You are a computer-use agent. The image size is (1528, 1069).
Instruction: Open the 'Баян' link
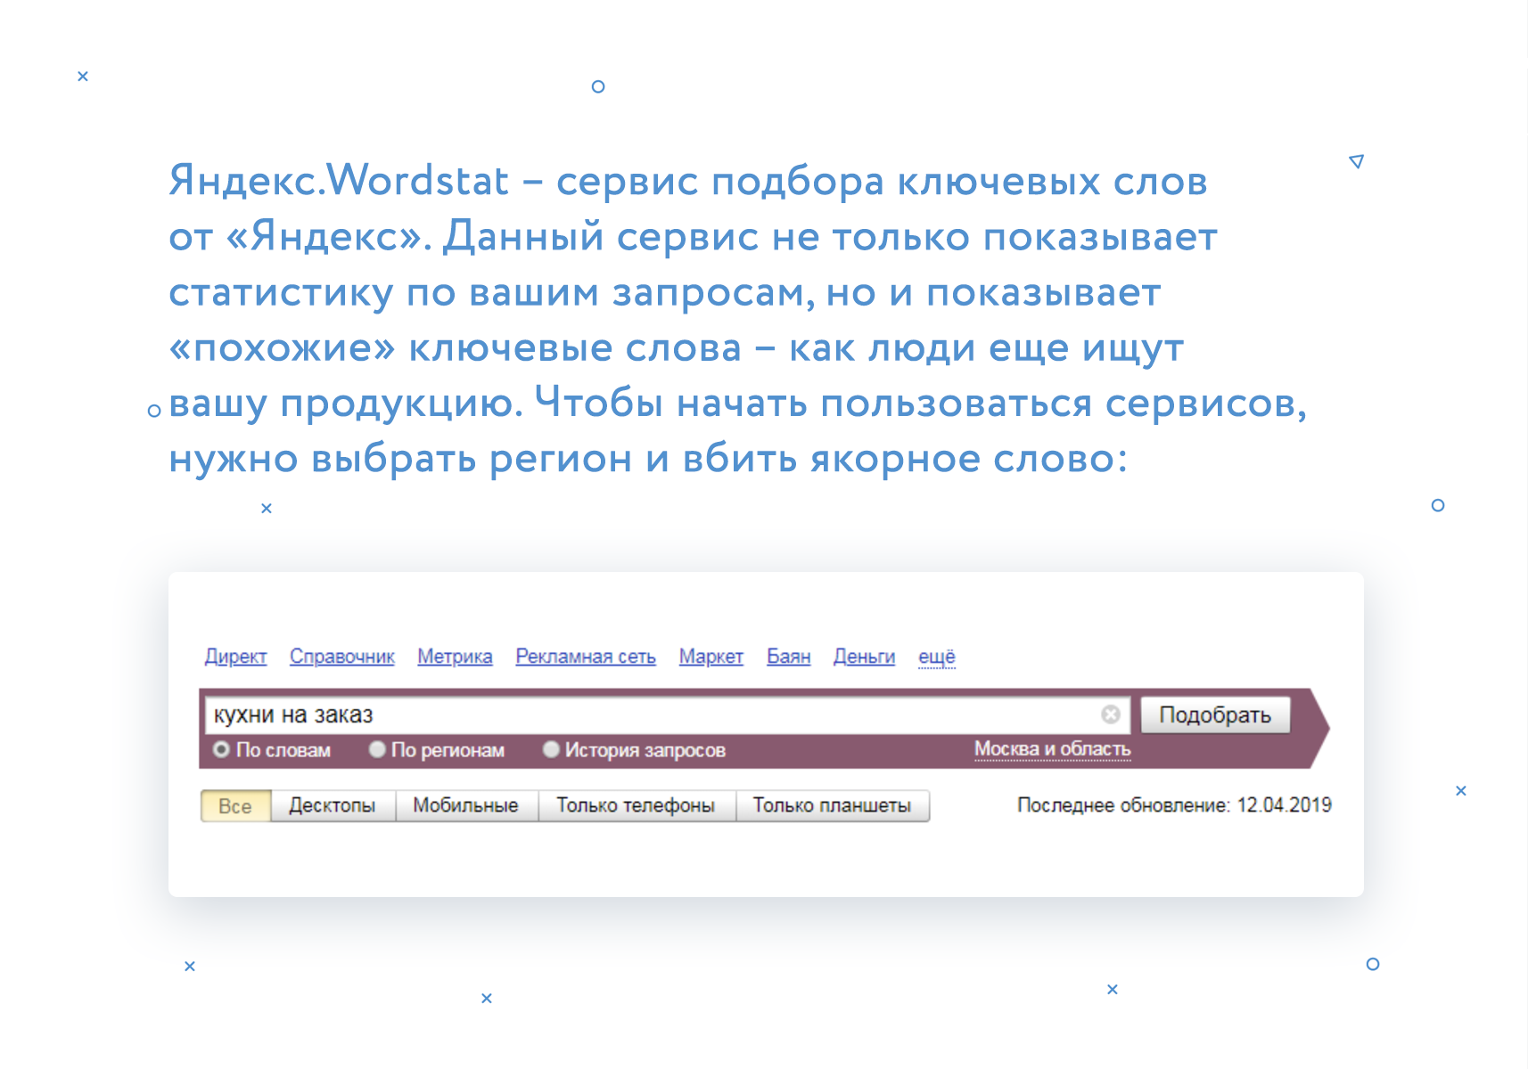(x=788, y=657)
